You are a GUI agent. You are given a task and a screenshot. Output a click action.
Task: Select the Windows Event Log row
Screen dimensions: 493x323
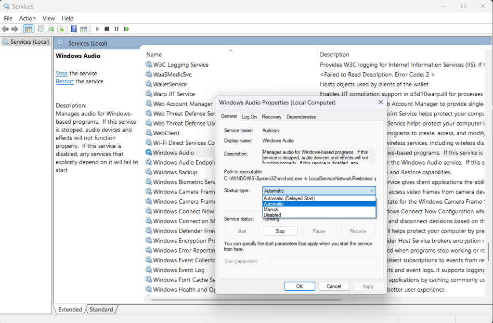coord(180,270)
